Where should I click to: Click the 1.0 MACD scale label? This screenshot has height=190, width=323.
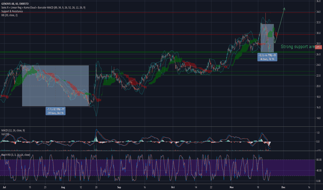318,133
